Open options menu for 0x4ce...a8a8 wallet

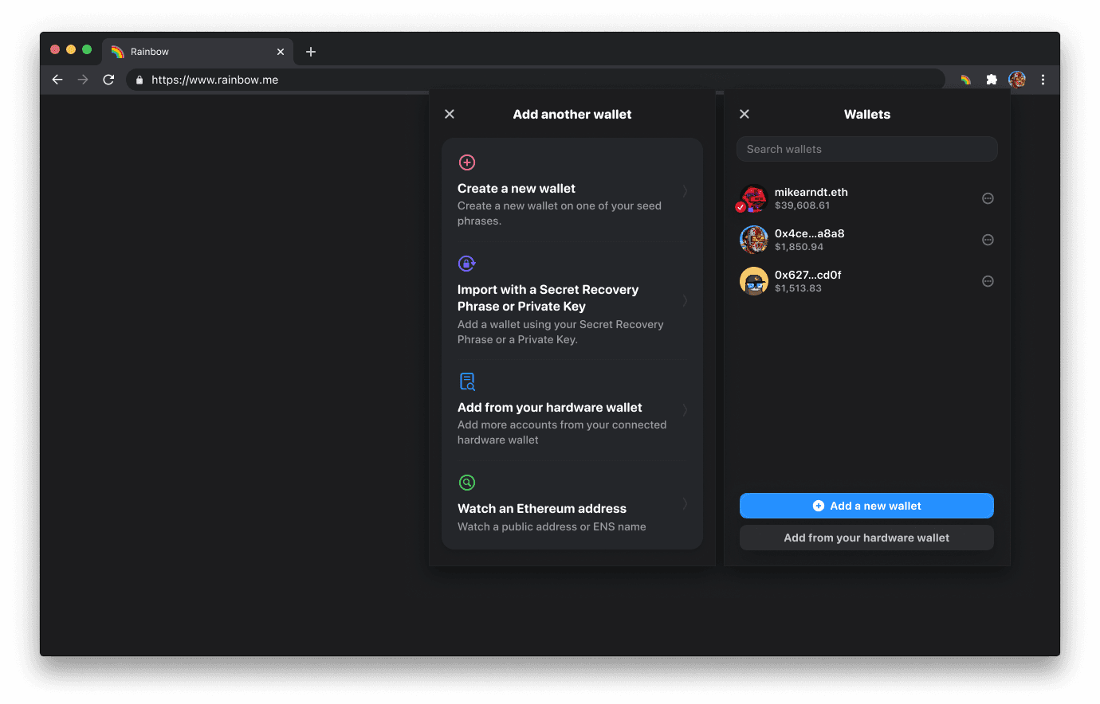tap(988, 240)
